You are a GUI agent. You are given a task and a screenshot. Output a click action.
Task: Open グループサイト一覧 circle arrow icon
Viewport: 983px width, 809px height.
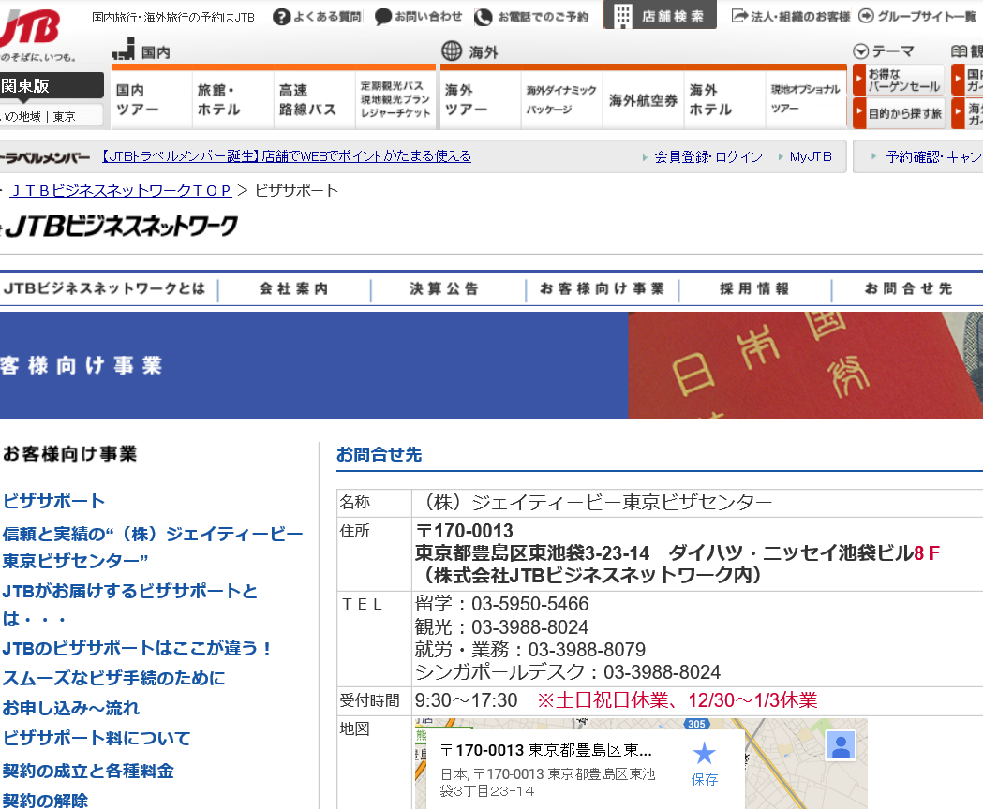point(866,16)
